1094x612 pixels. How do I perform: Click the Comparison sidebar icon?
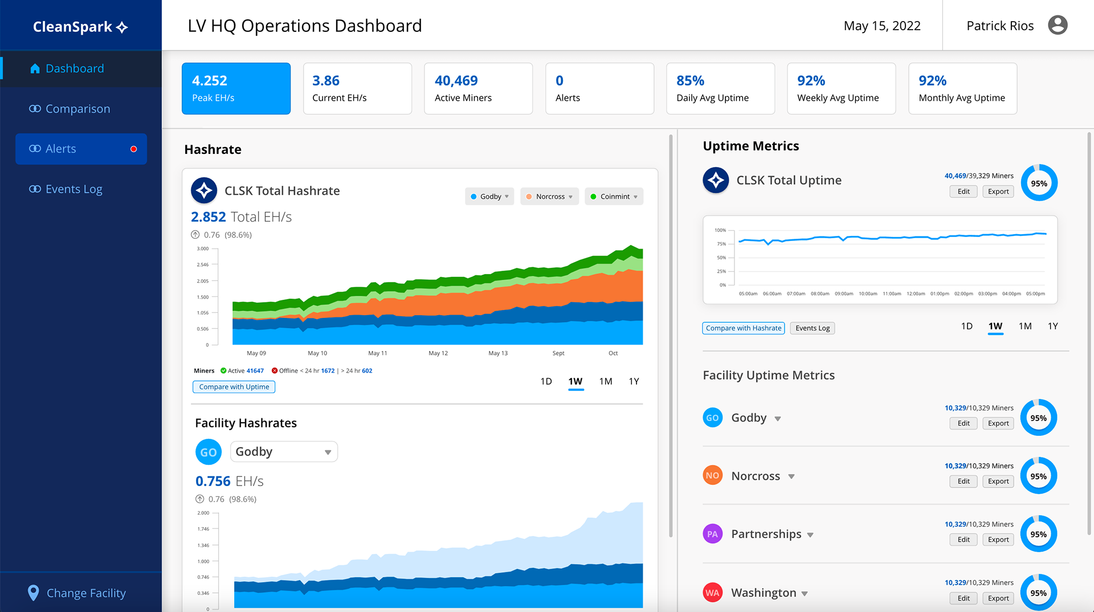coord(35,108)
